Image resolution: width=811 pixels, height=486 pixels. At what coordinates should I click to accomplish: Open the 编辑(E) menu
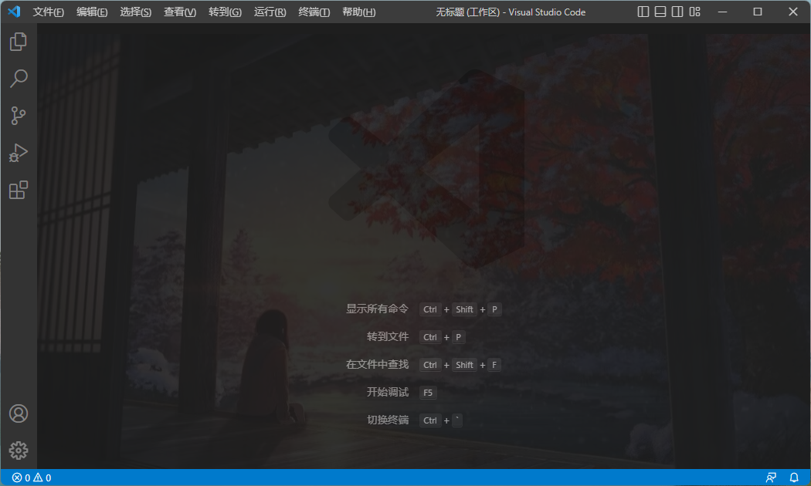coord(92,12)
